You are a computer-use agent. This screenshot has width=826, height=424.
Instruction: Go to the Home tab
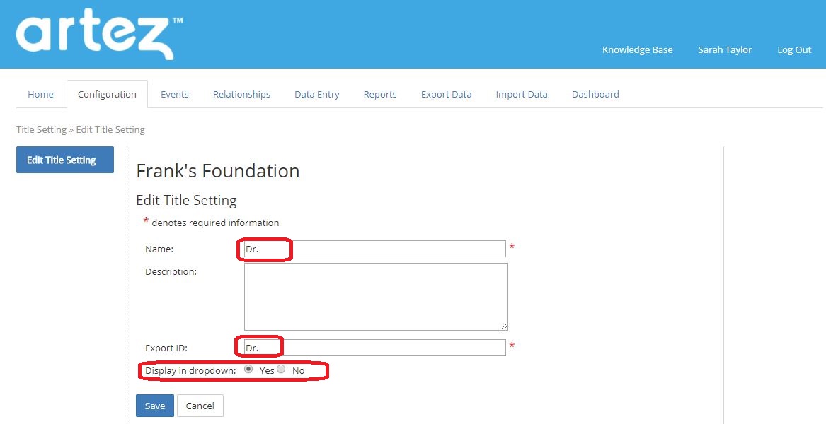(40, 94)
